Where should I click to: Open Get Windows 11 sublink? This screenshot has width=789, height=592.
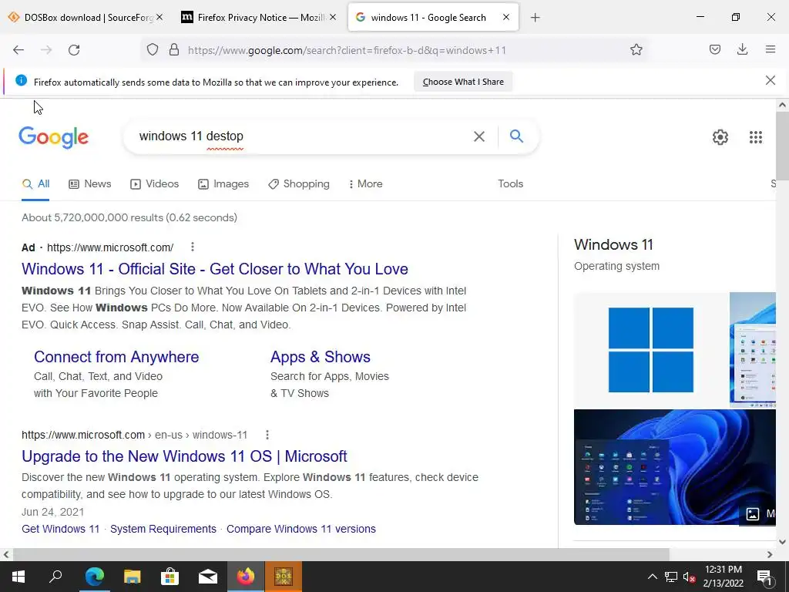click(60, 529)
